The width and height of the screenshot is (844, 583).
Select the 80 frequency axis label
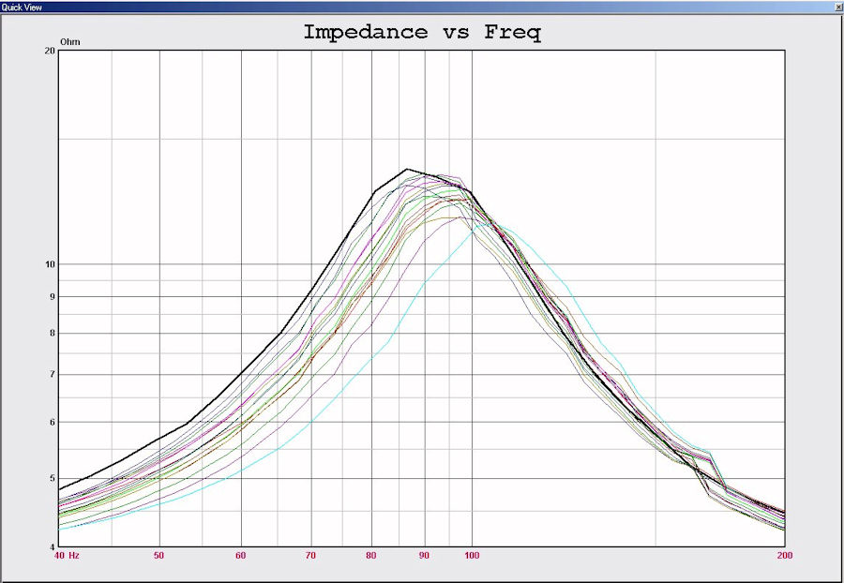pyautogui.click(x=371, y=556)
